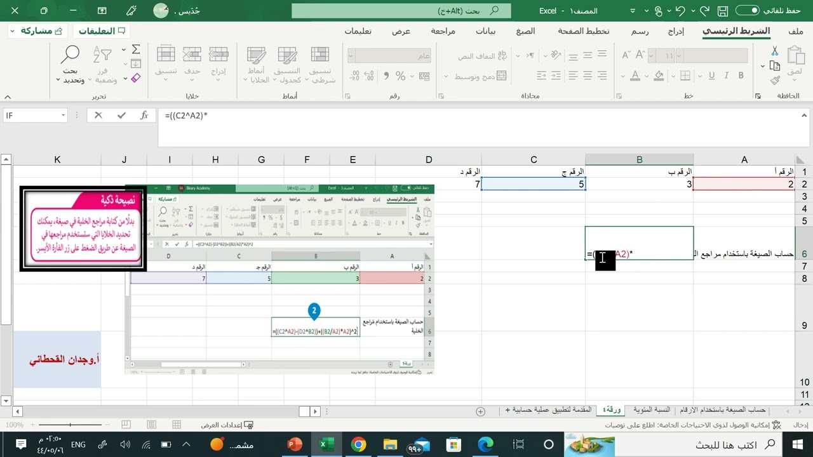Cancel formula entry with the X icon

98,116
